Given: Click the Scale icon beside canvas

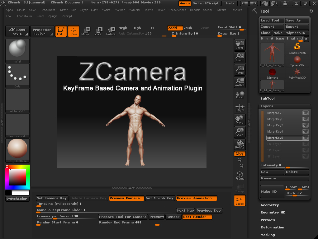Looking at the screenshot, I should [240, 132].
